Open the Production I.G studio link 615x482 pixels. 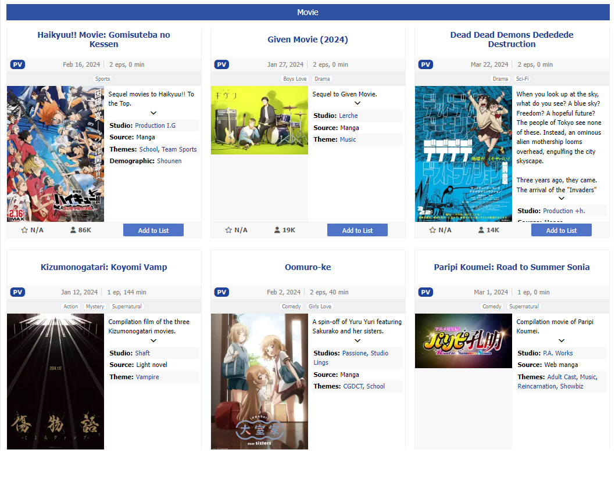155,125
